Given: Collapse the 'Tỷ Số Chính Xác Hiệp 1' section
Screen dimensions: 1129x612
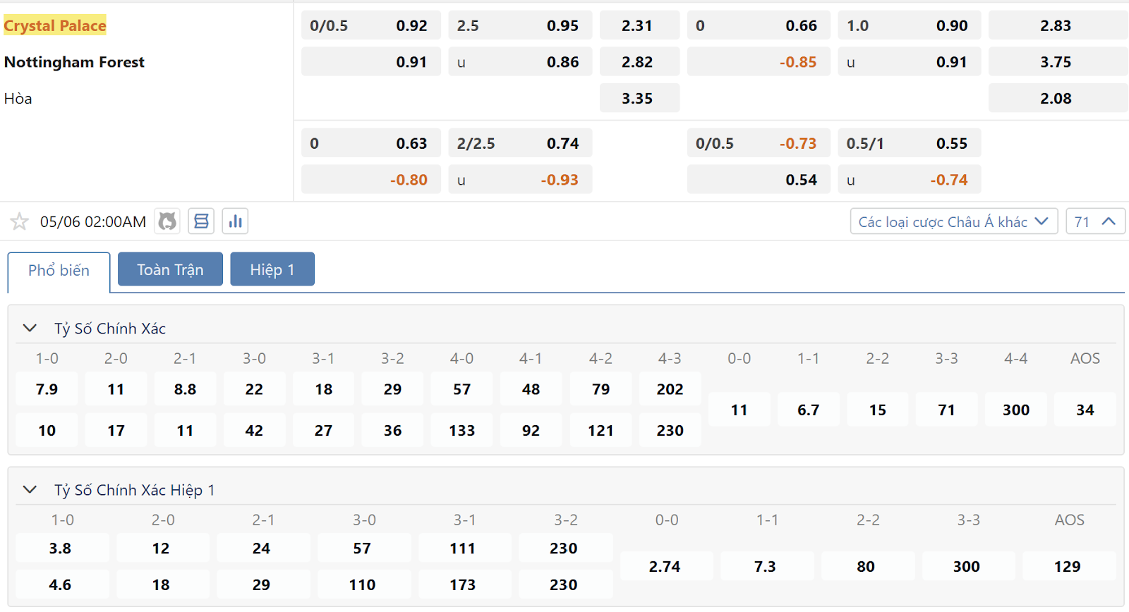Looking at the screenshot, I should [30, 489].
